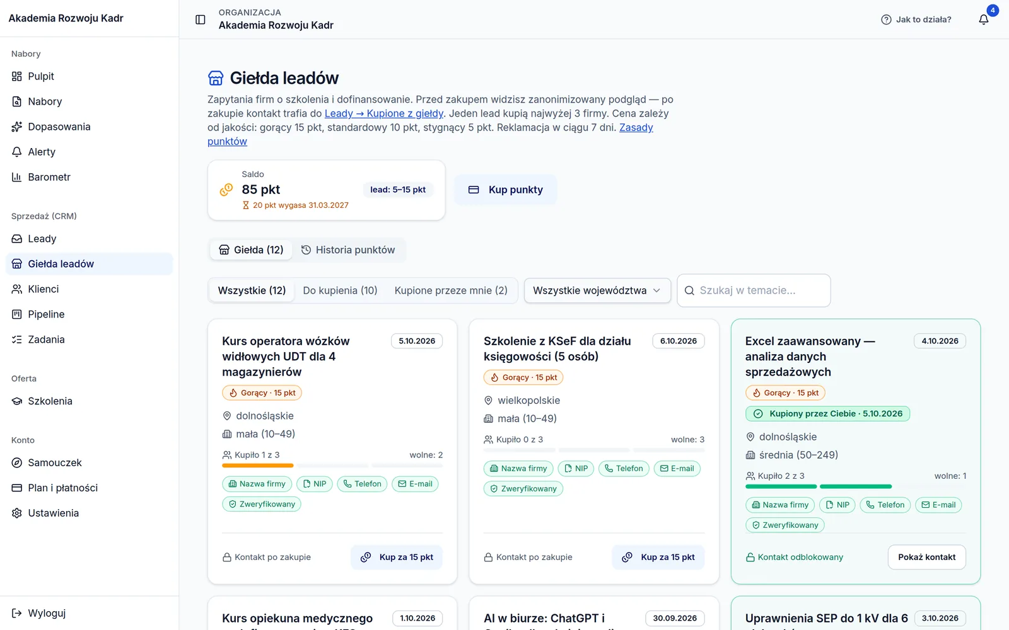Viewport: 1009px width, 630px height.
Task: Click the Kupiony przez Ciebie · 5.10.2026 badge
Action: (x=827, y=414)
